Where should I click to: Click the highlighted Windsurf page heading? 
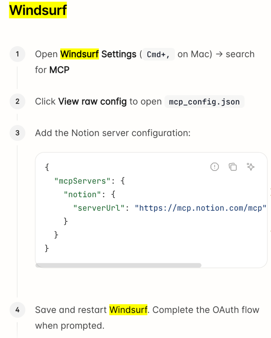pyautogui.click(x=38, y=10)
